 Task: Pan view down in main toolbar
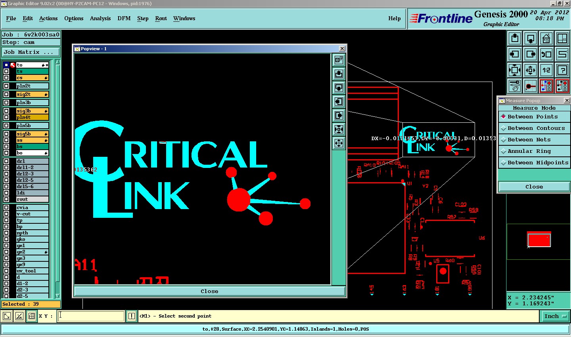tap(531, 38)
